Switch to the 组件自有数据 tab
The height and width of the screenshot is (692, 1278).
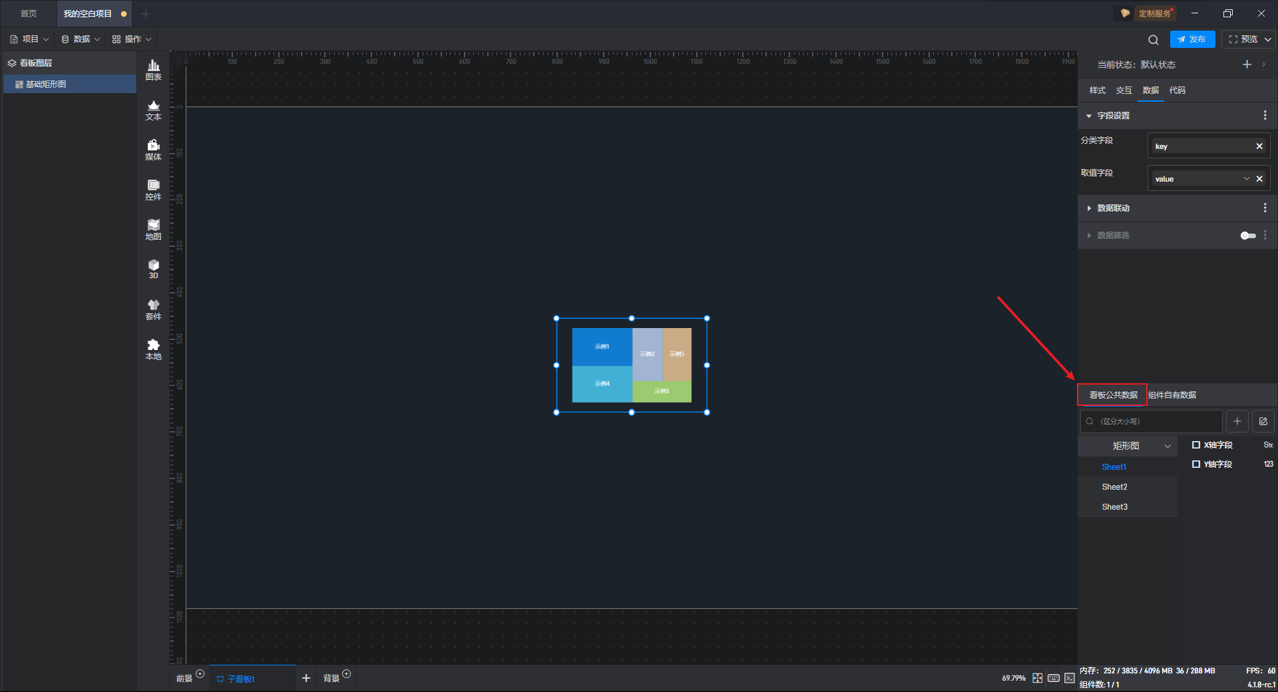point(1172,395)
